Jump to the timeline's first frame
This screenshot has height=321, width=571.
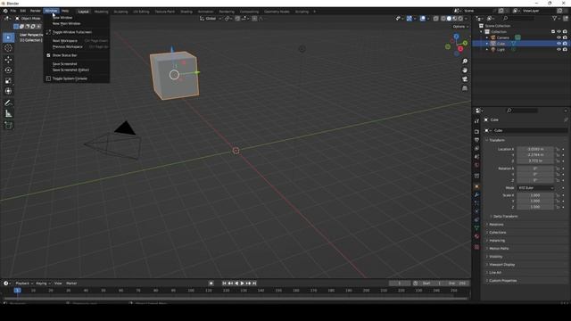point(224,284)
